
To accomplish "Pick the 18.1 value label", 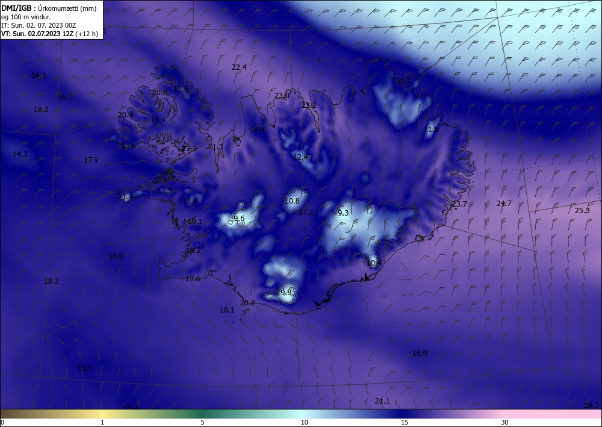I will click(x=227, y=310).
